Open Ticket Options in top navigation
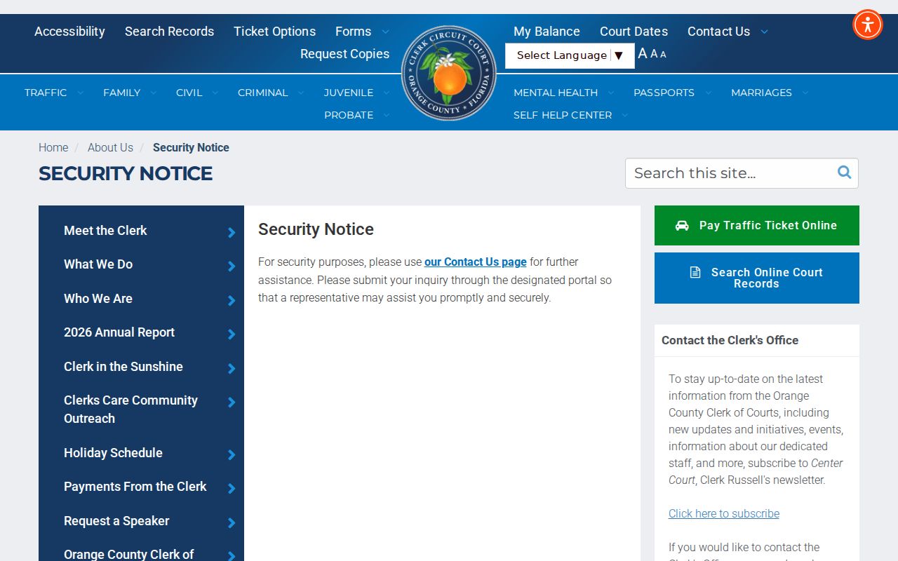 point(274,32)
